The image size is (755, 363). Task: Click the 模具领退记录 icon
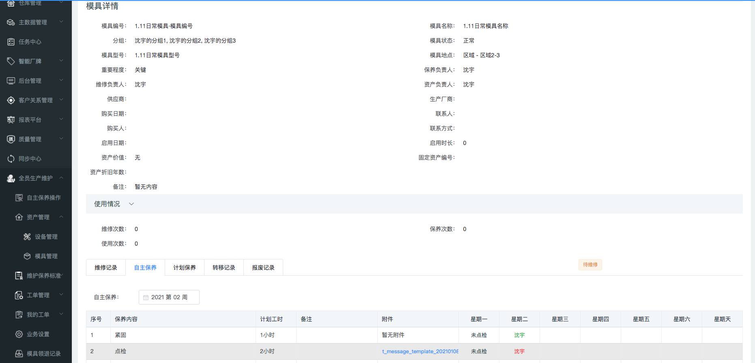pos(19,354)
